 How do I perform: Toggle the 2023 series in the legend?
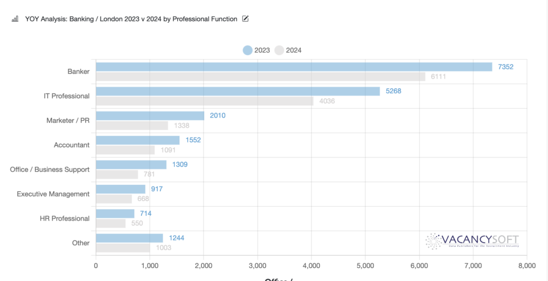tap(256, 50)
